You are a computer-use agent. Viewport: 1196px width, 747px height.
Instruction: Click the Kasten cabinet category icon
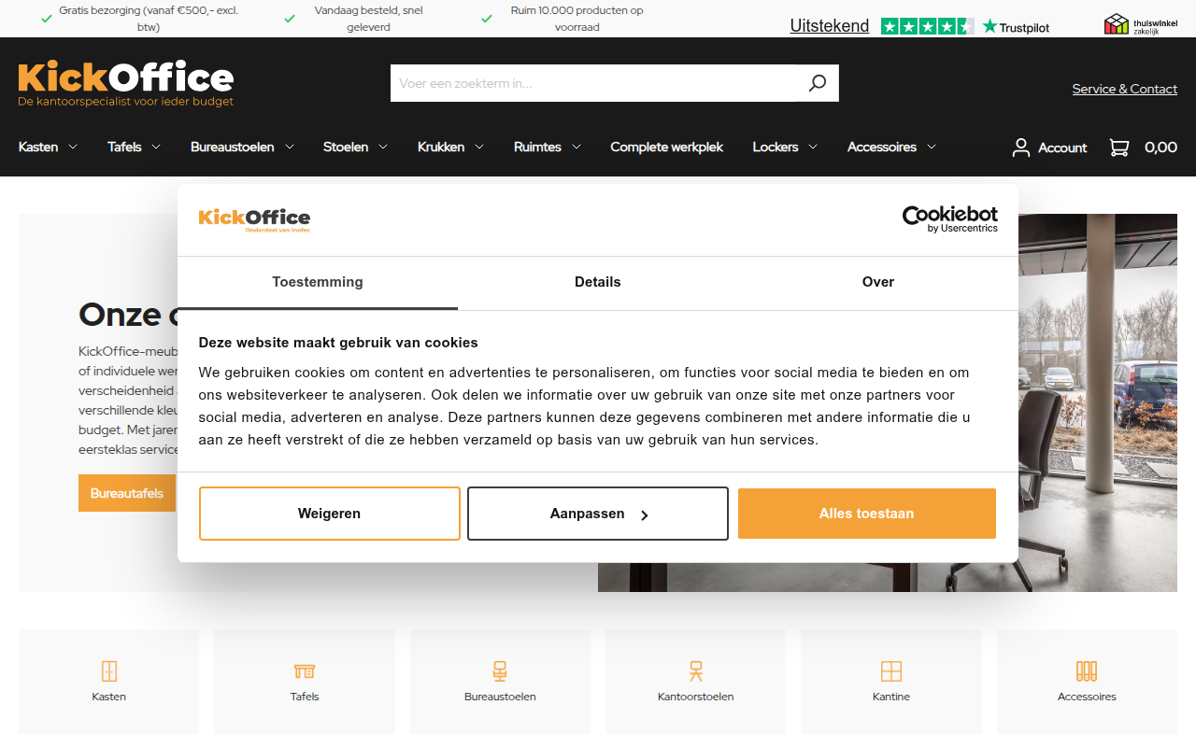pyautogui.click(x=109, y=671)
